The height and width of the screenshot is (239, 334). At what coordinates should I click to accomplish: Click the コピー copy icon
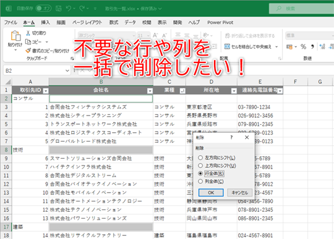point(28,41)
